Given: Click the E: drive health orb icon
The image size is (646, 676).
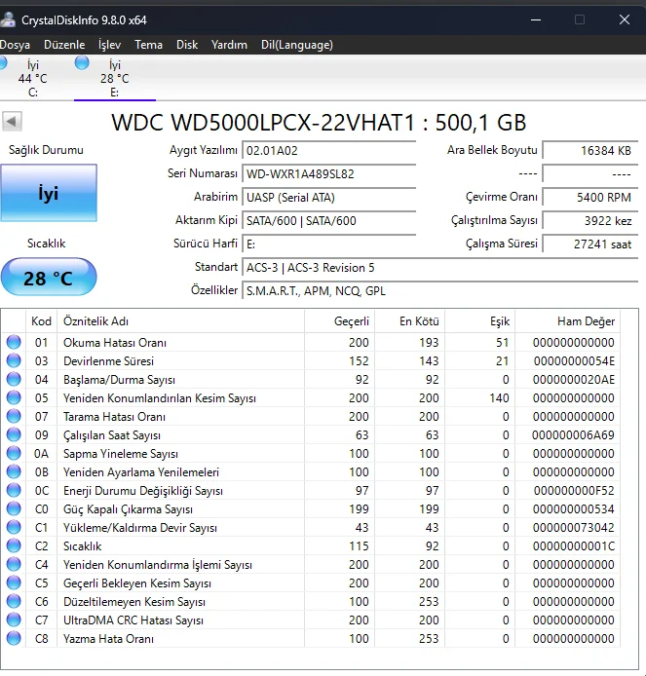Looking at the screenshot, I should 82,62.
